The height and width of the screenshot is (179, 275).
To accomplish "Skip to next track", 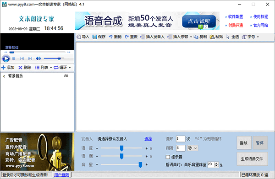I will click(30, 58).
